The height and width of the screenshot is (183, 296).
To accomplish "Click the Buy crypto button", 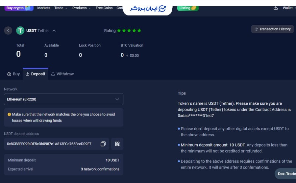I will (19, 8).
